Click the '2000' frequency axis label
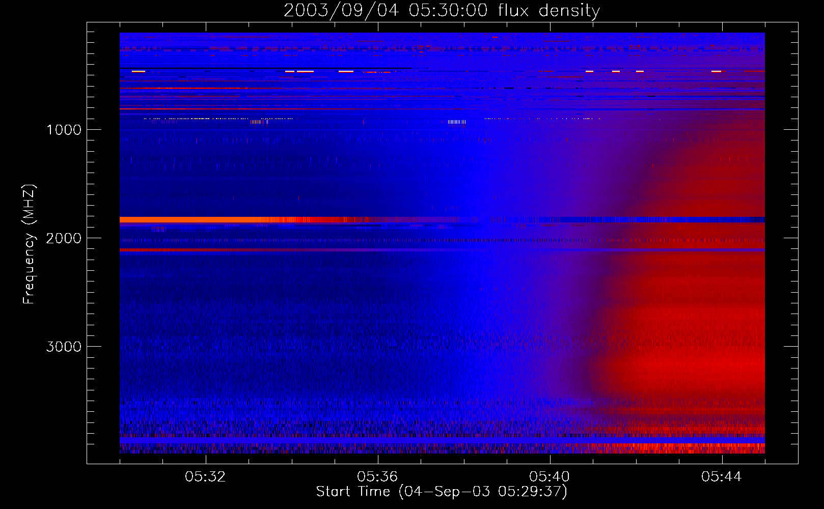 64,238
